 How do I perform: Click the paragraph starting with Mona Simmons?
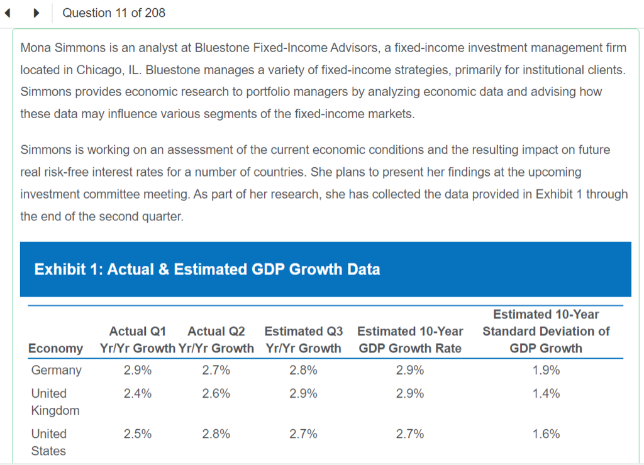pyautogui.click(x=324, y=80)
